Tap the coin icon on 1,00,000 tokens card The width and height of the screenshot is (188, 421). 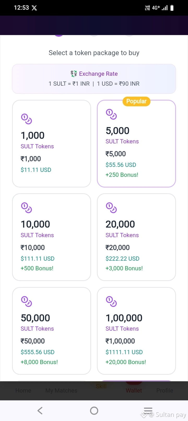tap(111, 301)
